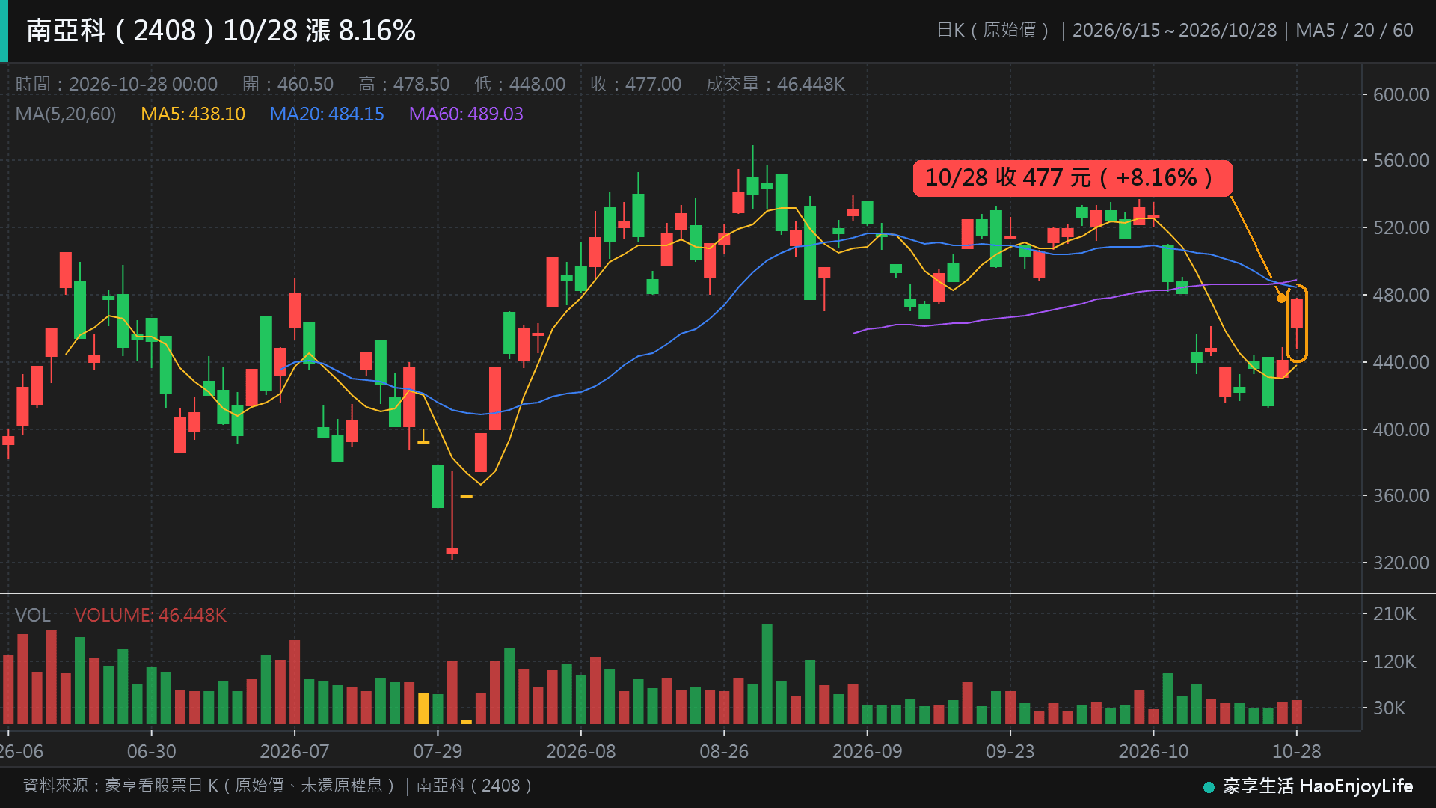Click the MA(5,20,60) legend label

pyautogui.click(x=66, y=114)
